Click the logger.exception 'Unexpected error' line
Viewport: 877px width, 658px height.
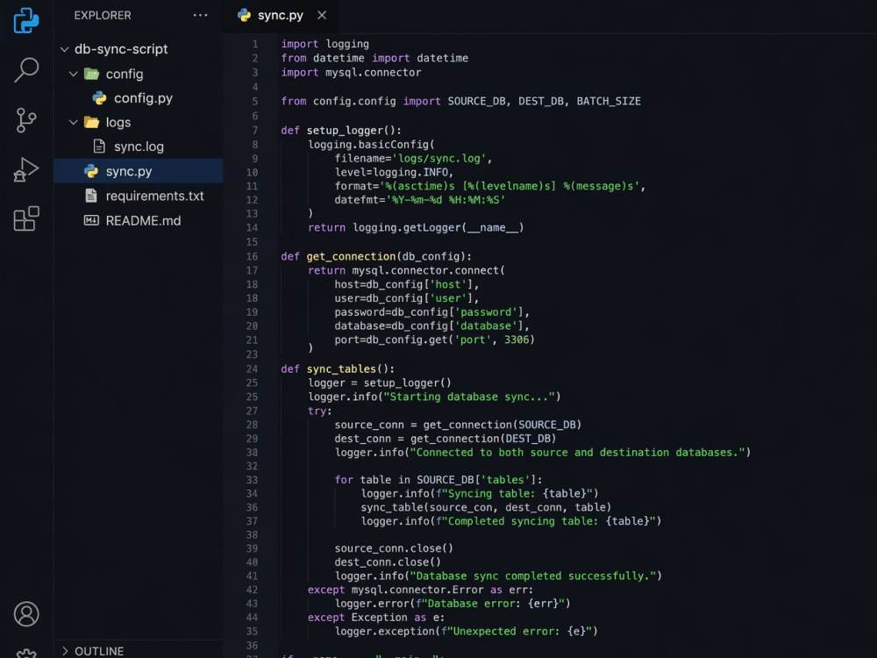tap(467, 631)
